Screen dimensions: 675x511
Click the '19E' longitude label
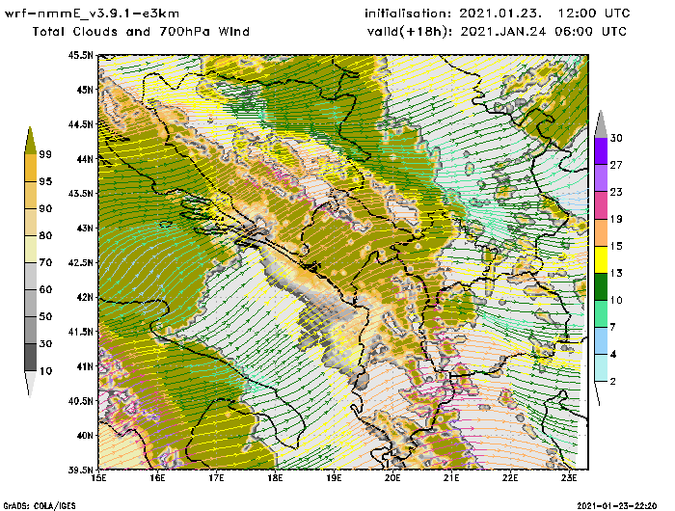pyautogui.click(x=334, y=478)
